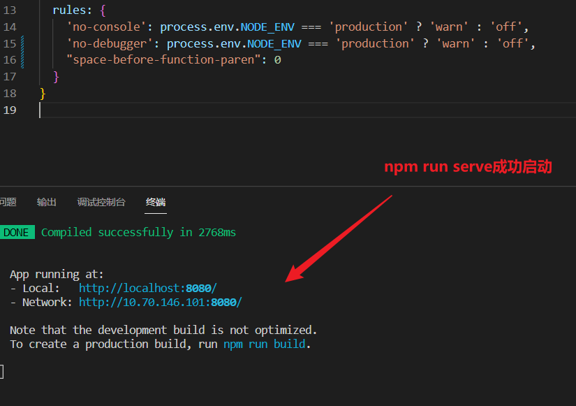Image resolution: width=576 pixels, height=406 pixels.
Task: Click the red 'npm run serve成功启动' annotation
Action: (468, 167)
